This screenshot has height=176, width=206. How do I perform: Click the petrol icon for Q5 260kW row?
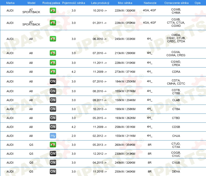[x=53, y=145]
